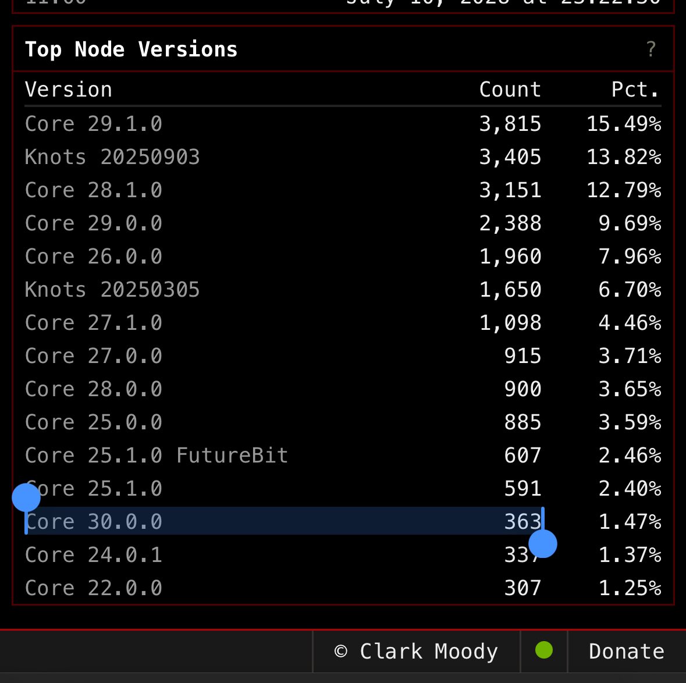Click the percentage 1.47%
Screen dimensions: 686x683
pos(630,522)
